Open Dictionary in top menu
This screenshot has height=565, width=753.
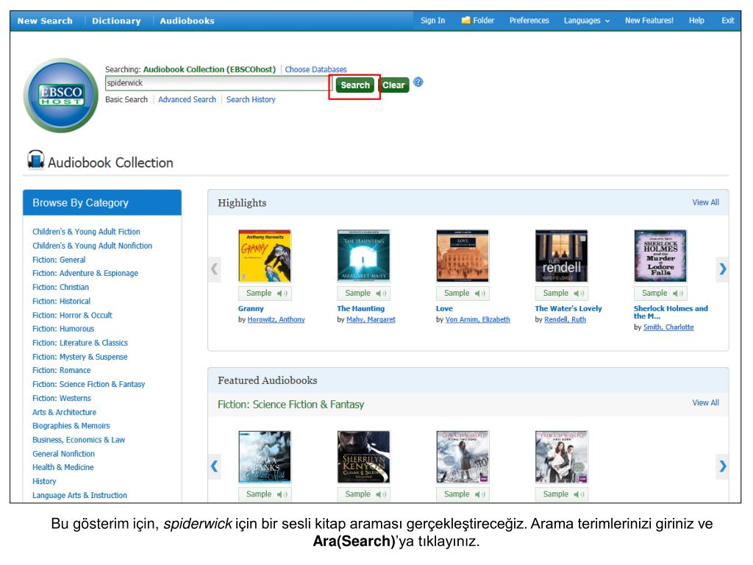point(116,21)
